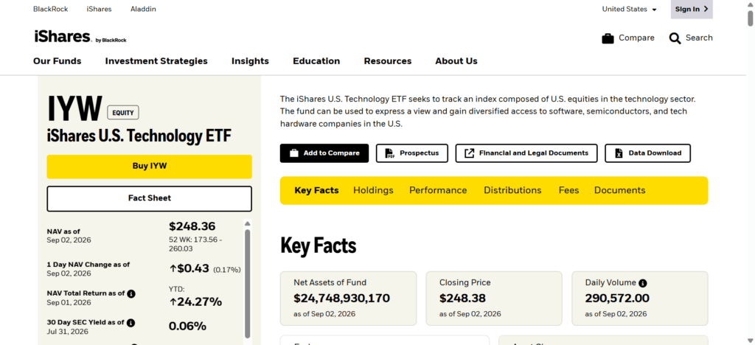
Task: Open the Our Funds menu
Action: (58, 61)
